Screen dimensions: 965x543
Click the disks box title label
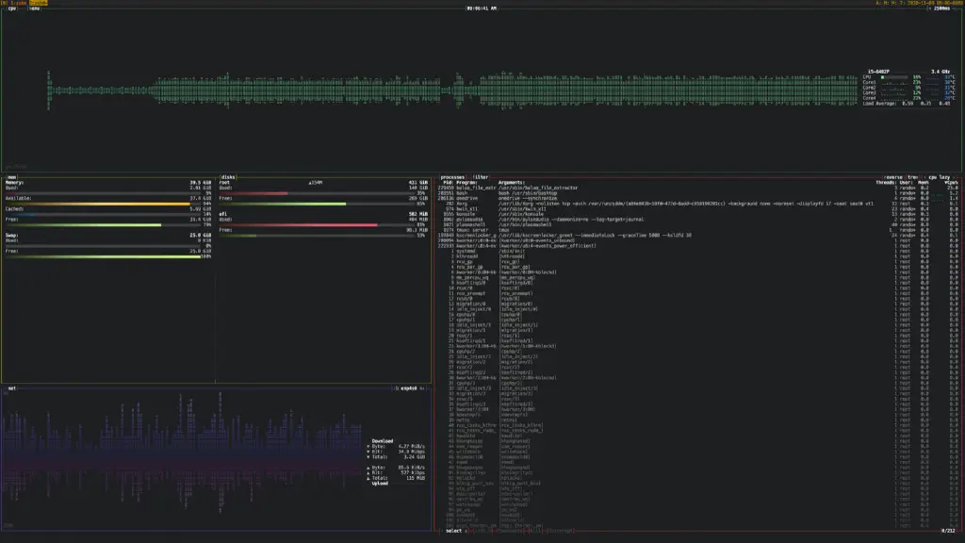(x=228, y=177)
